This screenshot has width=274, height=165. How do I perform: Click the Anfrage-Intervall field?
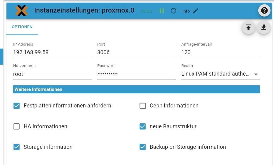[x=220, y=52]
